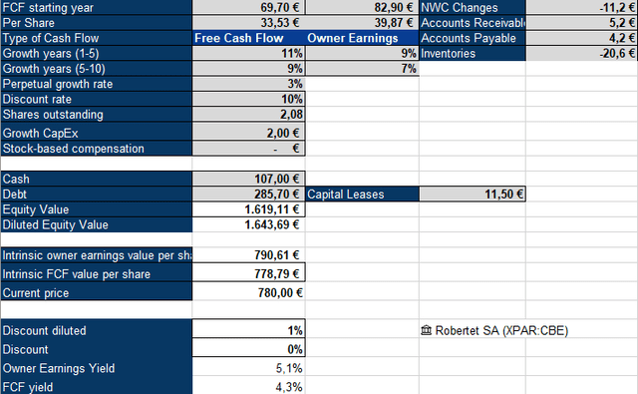The image size is (638, 394).
Task: Select the Owner Earnings Yield label cell
Action: [x=96, y=367]
